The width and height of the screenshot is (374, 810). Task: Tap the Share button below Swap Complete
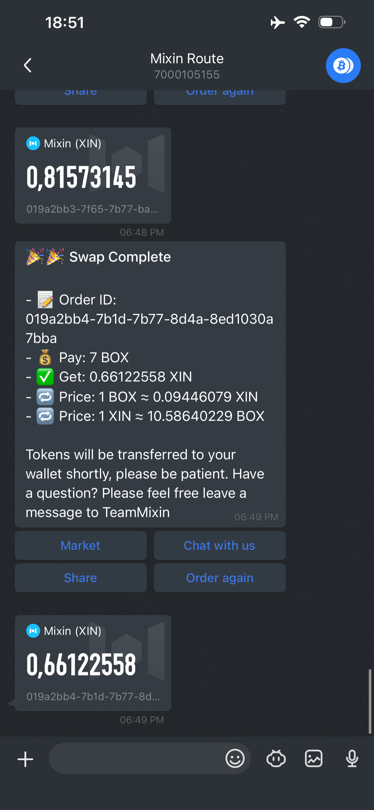[81, 578]
